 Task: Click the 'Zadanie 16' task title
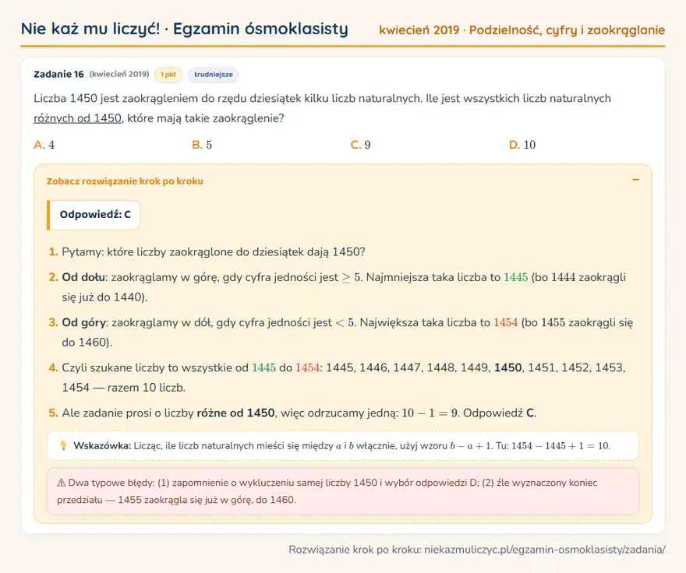coord(58,74)
